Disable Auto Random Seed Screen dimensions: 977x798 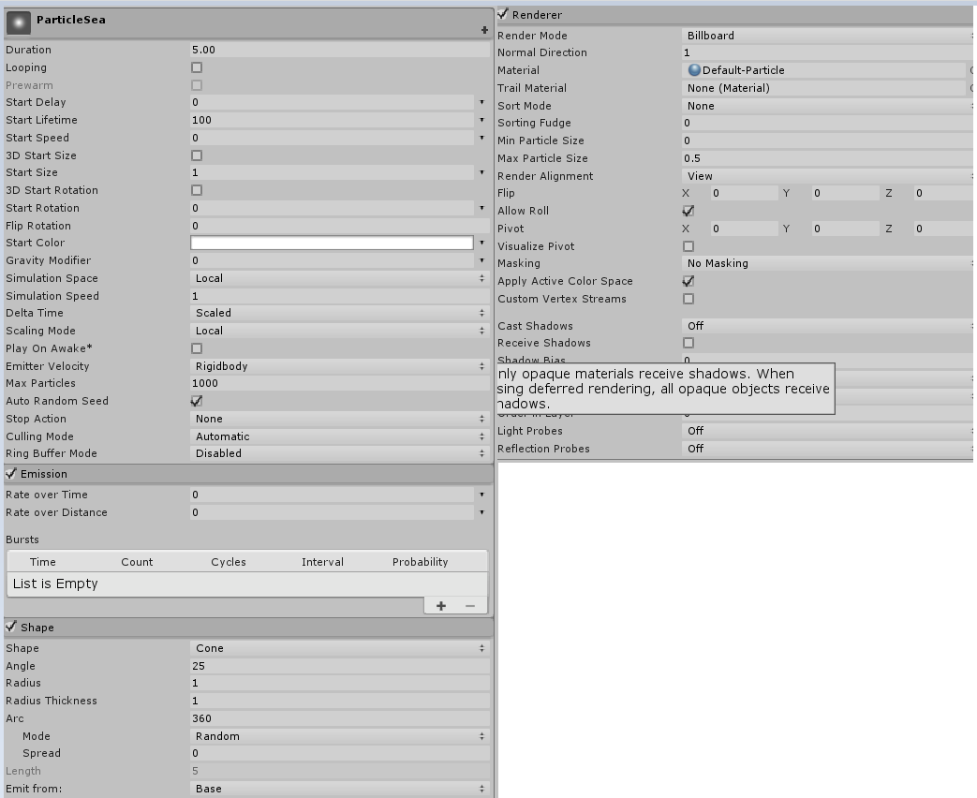click(197, 401)
